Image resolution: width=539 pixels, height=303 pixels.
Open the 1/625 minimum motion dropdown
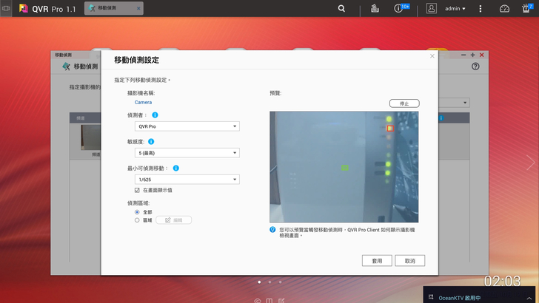(187, 179)
